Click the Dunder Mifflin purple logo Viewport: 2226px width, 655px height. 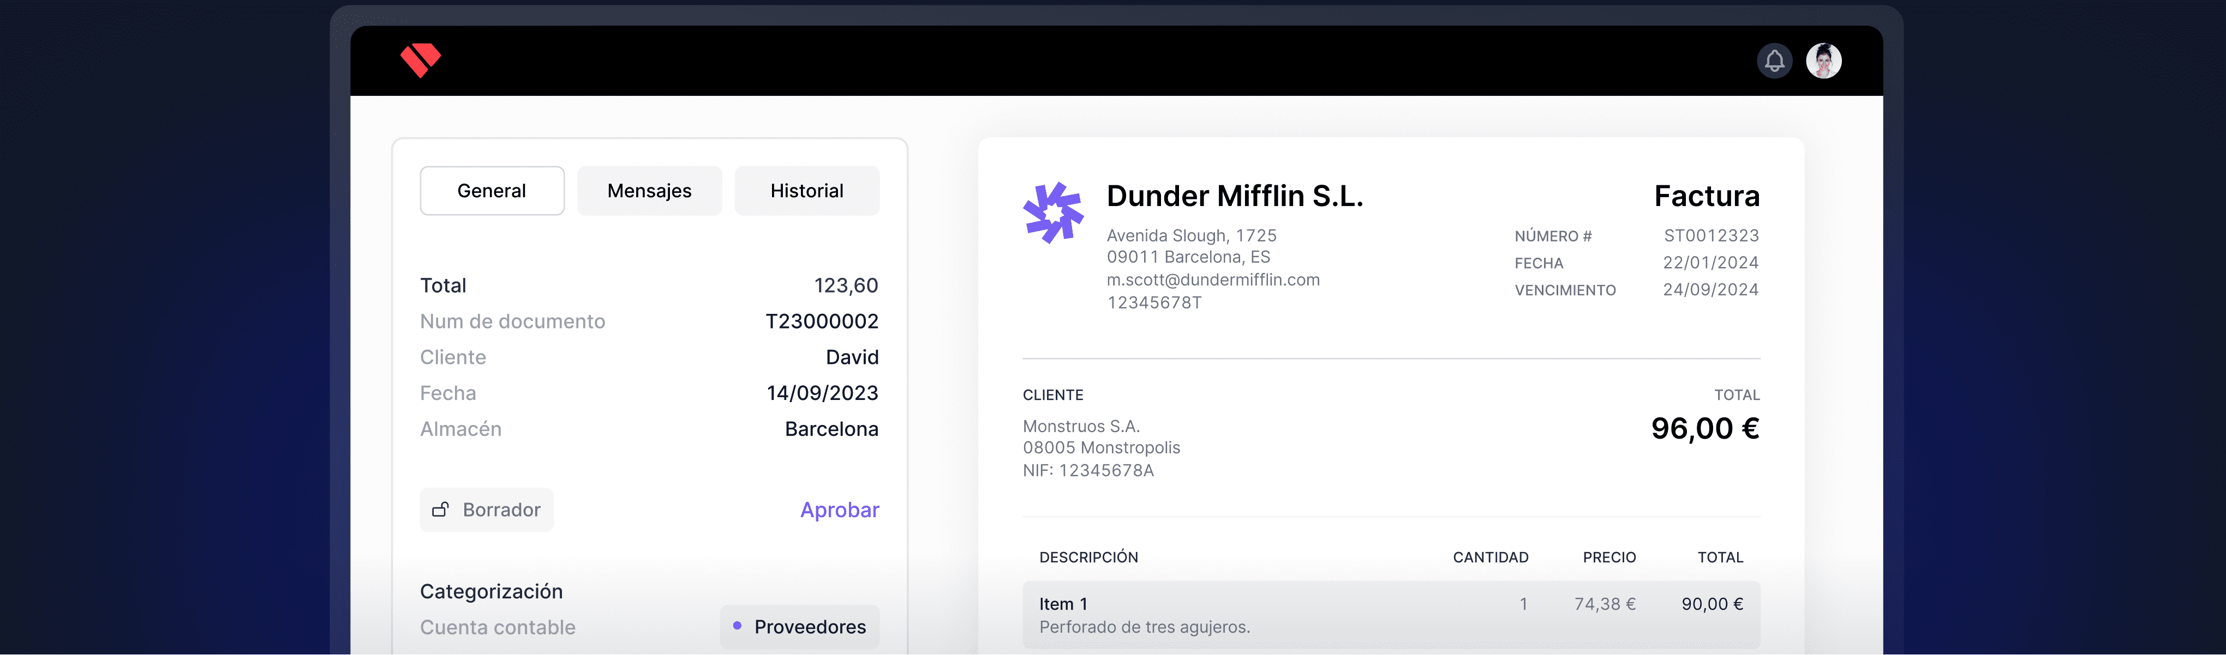(x=1052, y=213)
